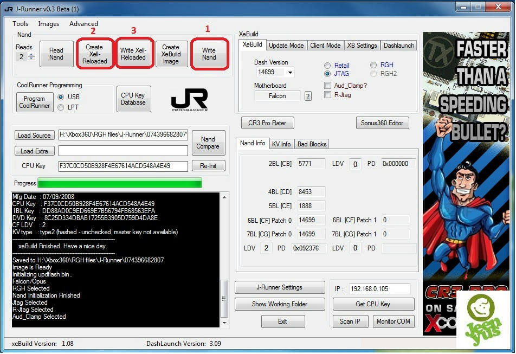Click the CR3 Pro superhero ad banner
This screenshot has height=354, width=516.
coord(466,163)
